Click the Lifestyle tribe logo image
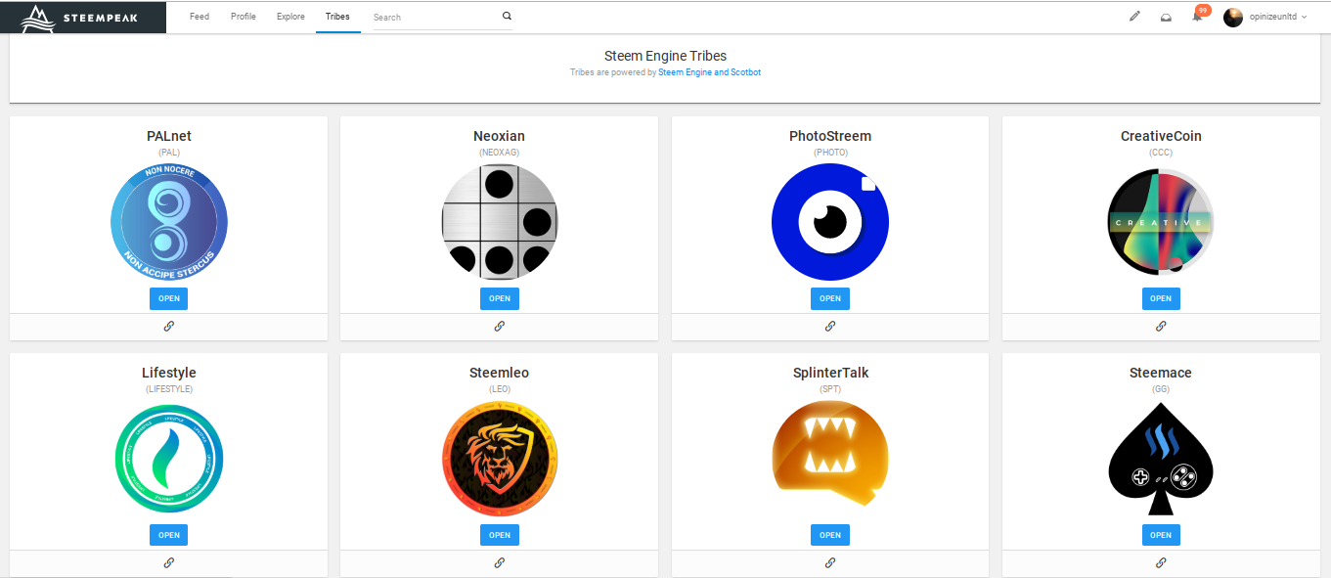The image size is (1331, 578). point(168,459)
